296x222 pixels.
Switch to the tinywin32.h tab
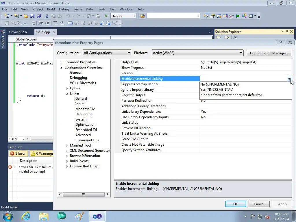(x=18, y=32)
